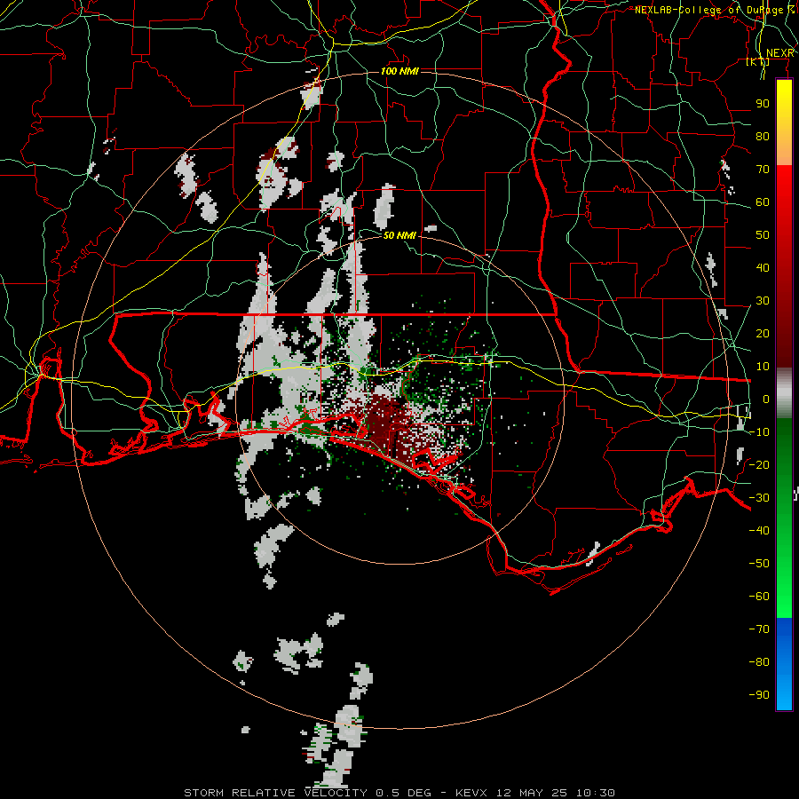Click the -80 value on velocity scale

pyautogui.click(x=759, y=662)
